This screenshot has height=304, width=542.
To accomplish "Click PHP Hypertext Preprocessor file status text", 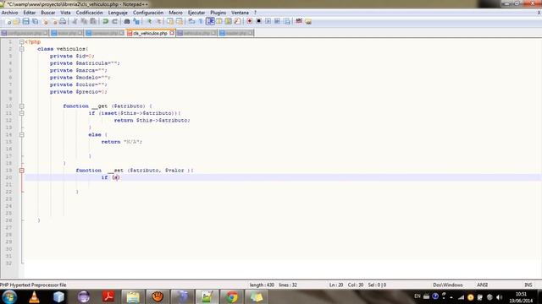I will pos(33,285).
